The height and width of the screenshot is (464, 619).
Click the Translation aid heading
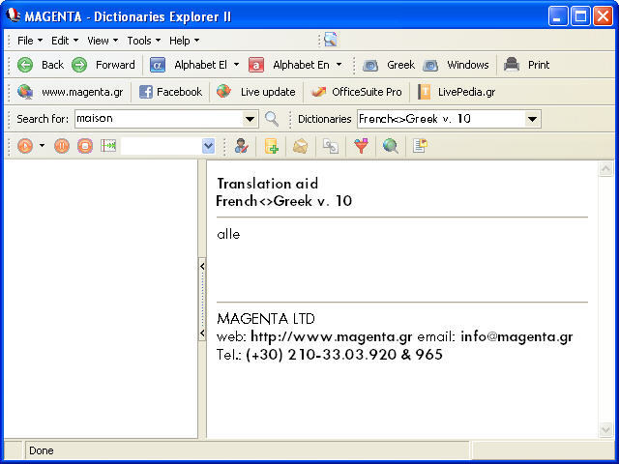point(267,184)
